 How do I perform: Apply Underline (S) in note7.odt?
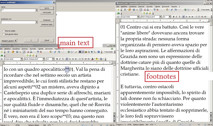(x=180, y=17)
